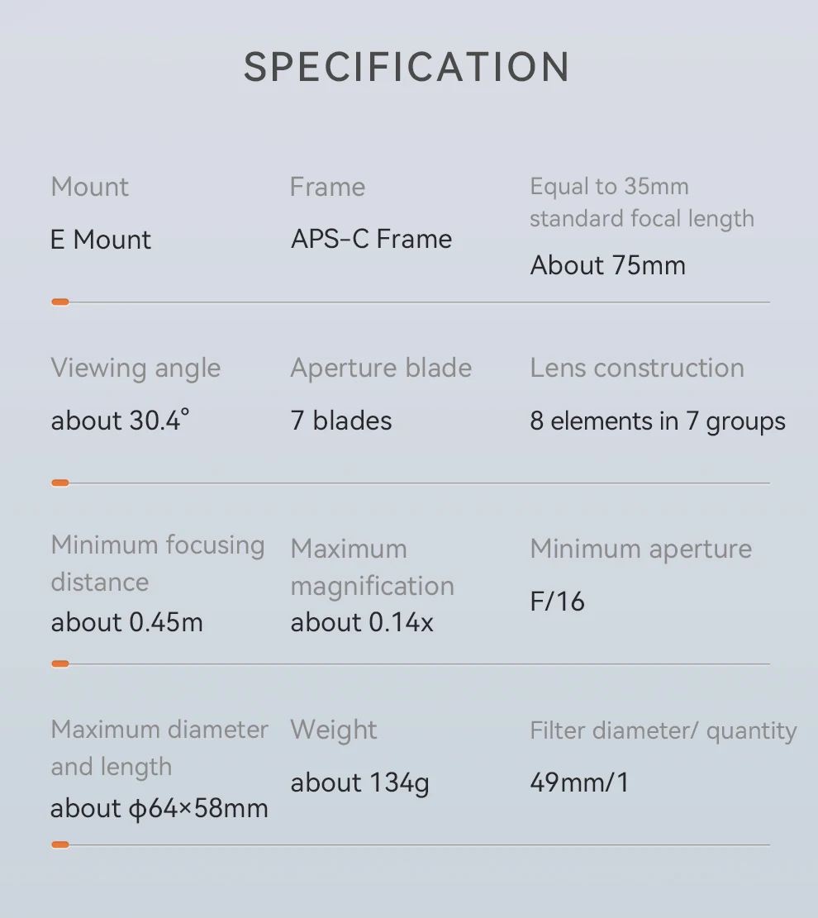818x918 pixels.
Task: Click the about 134g weight value
Action: point(360,783)
